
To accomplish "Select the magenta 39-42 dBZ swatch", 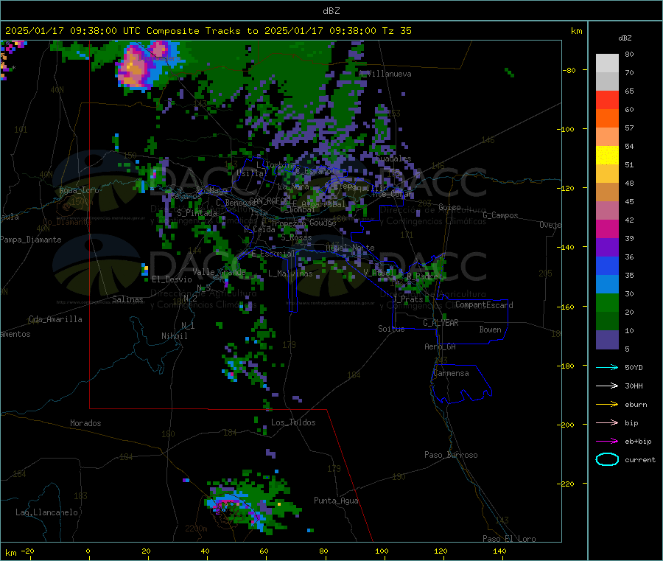I will coord(607,229).
